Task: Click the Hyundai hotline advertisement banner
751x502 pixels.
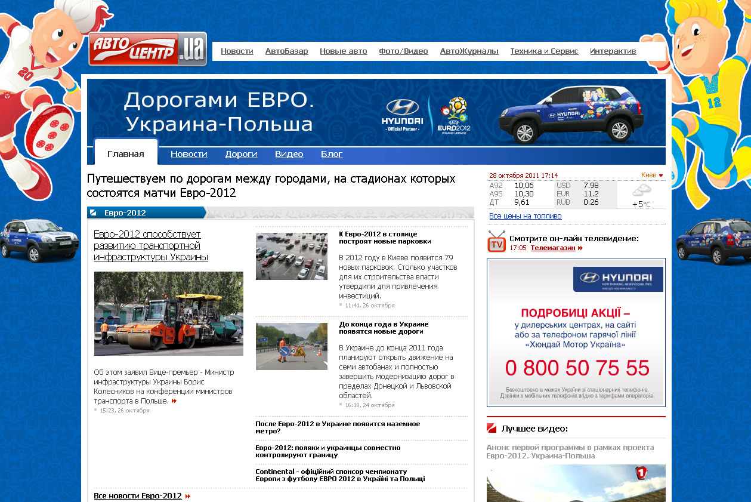Action: (576, 332)
